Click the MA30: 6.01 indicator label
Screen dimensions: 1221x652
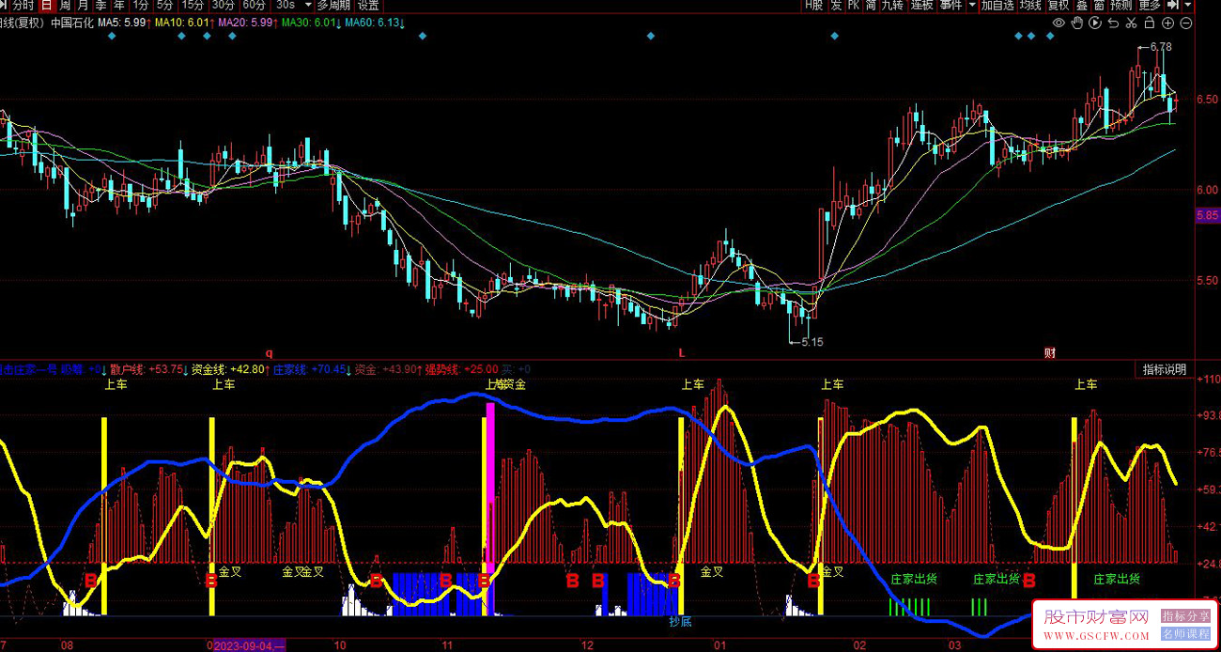click(311, 23)
